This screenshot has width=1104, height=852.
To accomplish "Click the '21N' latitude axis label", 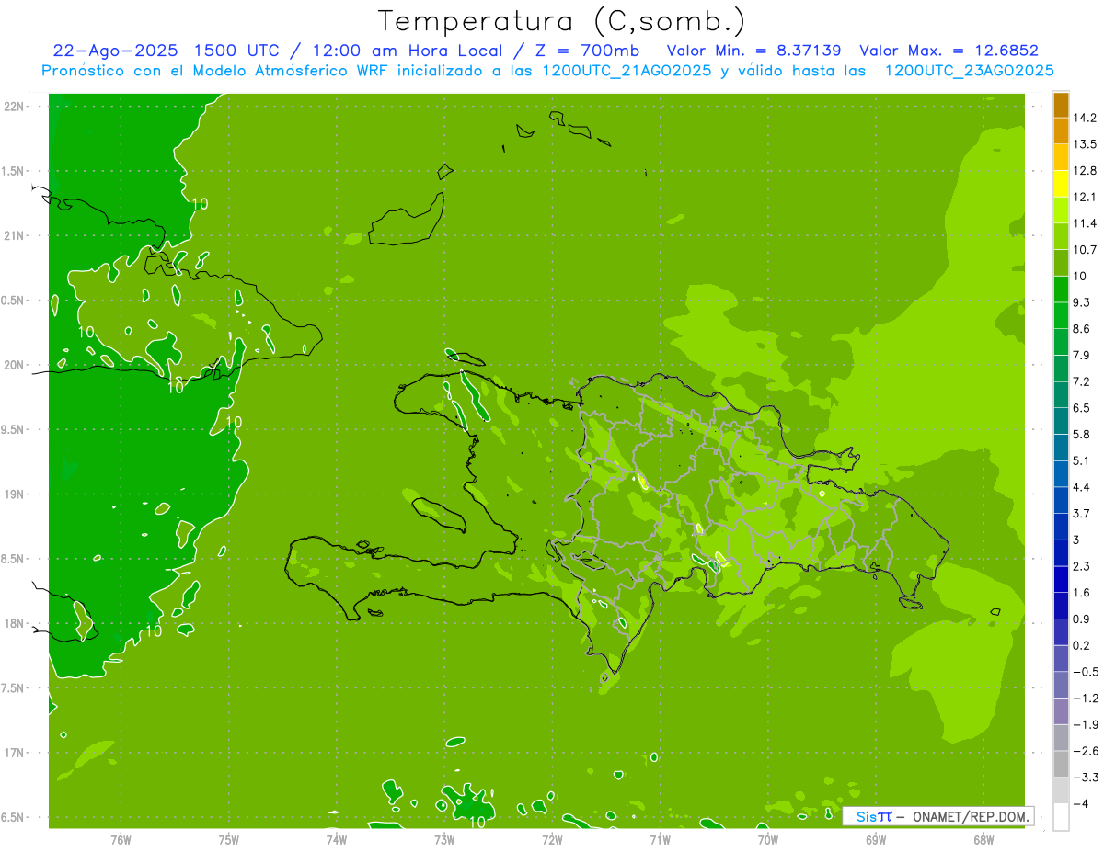I will (16, 235).
